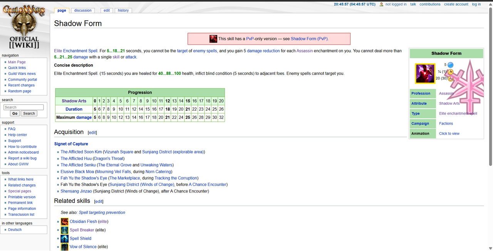Click the create account link

(456, 4)
